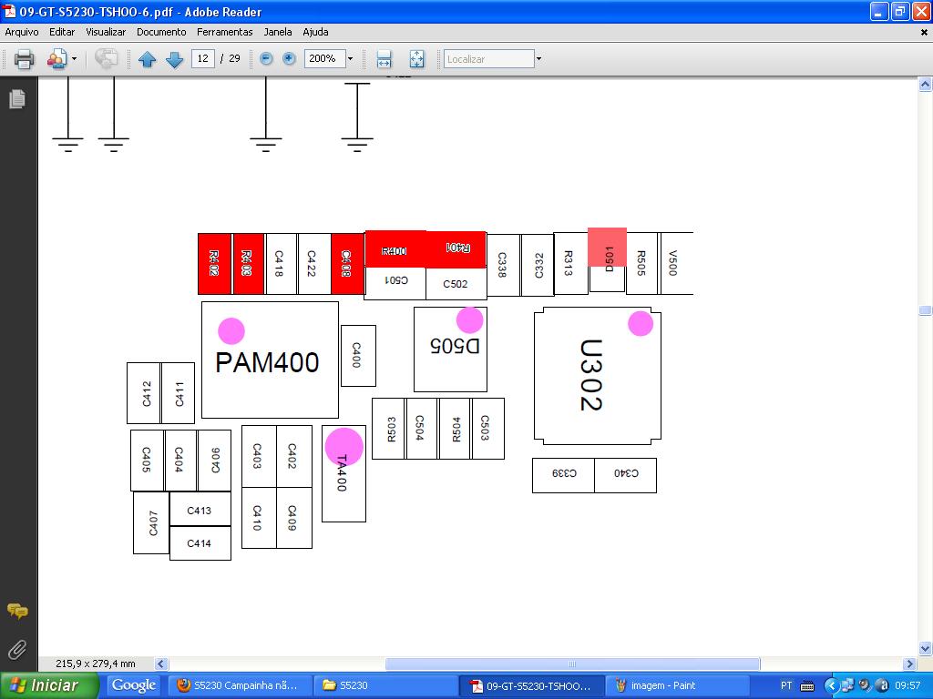Zoom out with the minus icon
Image resolution: width=933 pixels, height=699 pixels.
267,58
